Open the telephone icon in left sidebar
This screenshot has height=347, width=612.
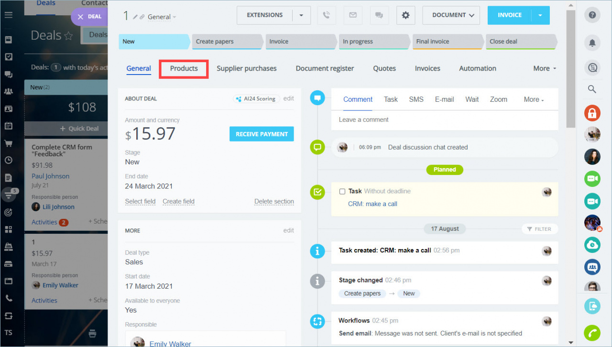click(8, 298)
